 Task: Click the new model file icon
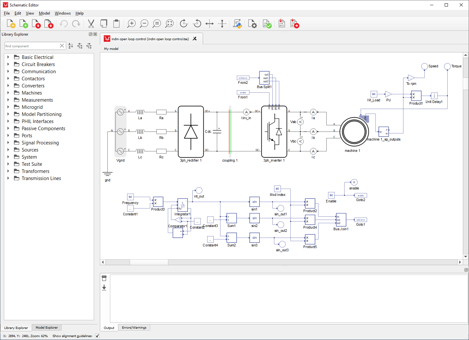11,24
